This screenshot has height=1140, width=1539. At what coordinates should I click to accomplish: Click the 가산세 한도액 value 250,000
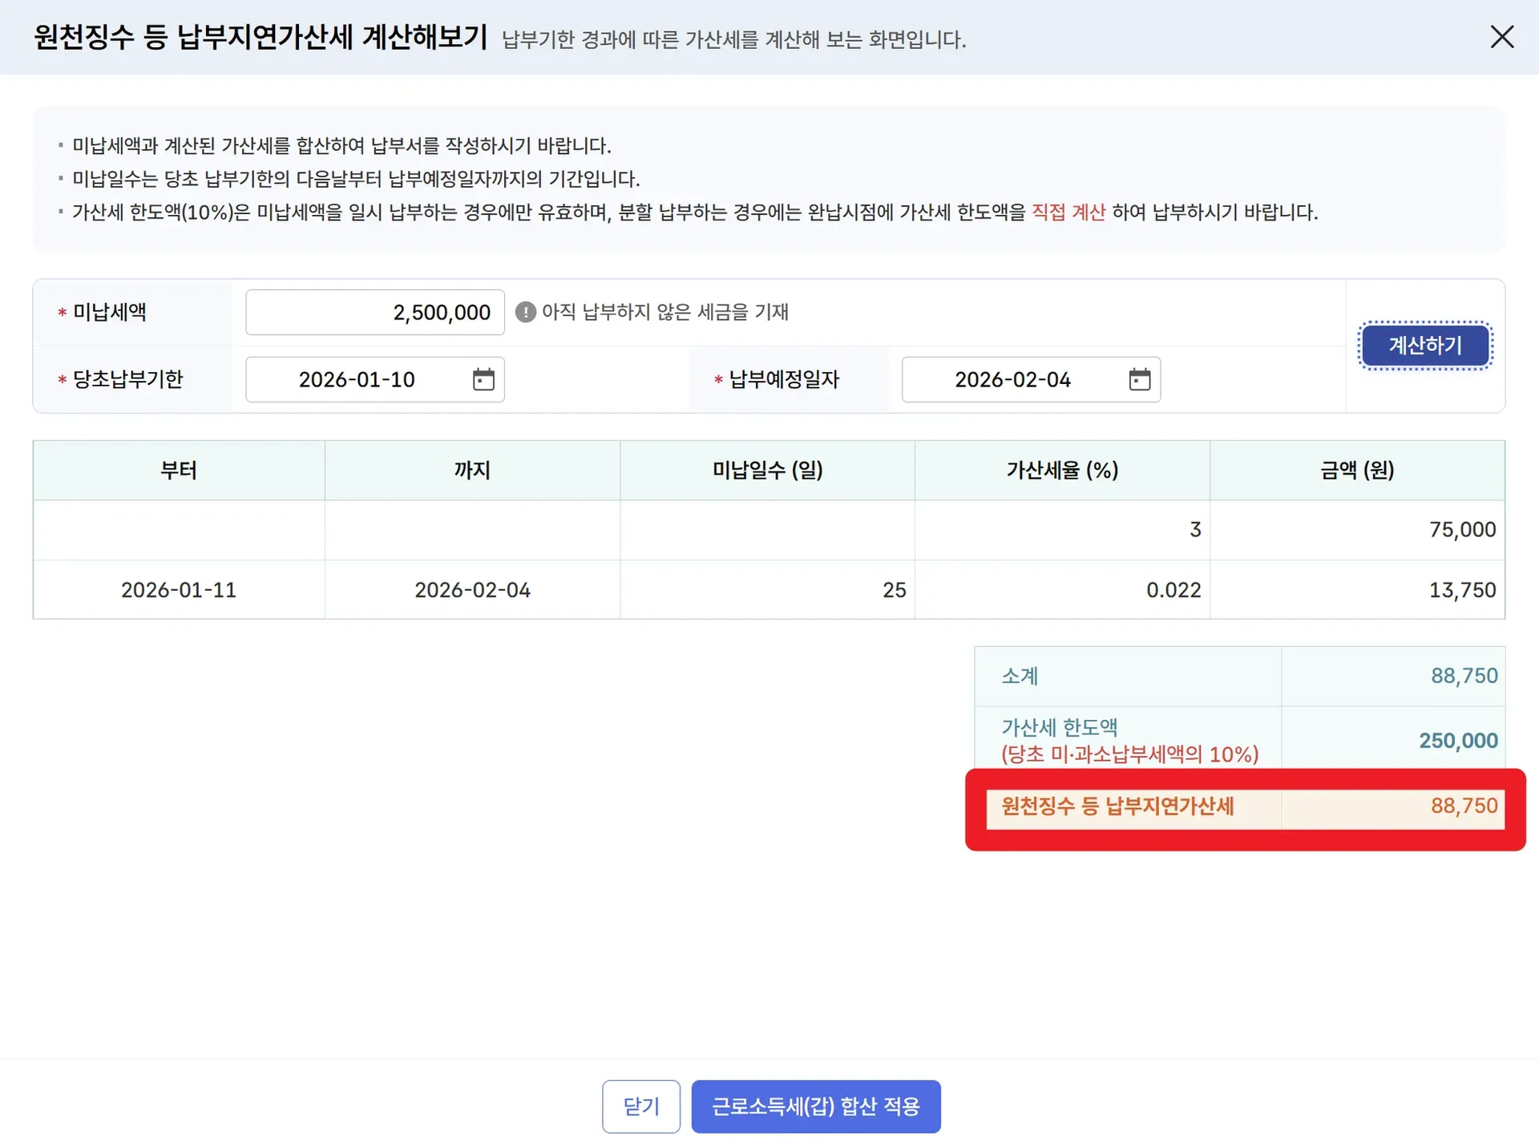[x=1457, y=740]
